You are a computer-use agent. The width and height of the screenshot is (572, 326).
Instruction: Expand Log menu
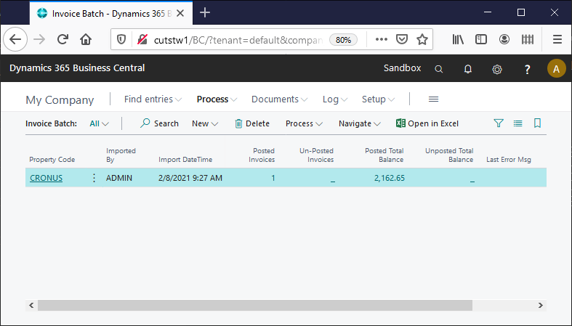335,99
